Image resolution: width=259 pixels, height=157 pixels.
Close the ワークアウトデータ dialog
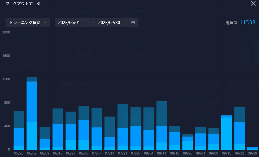pyautogui.click(x=253, y=4)
